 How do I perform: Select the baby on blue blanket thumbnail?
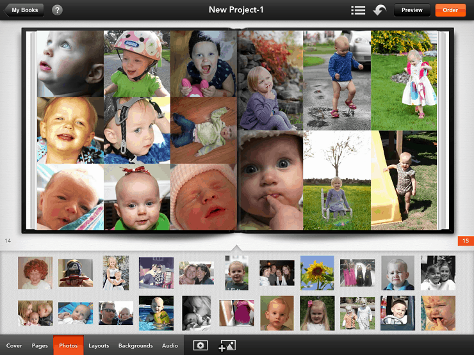76,313
